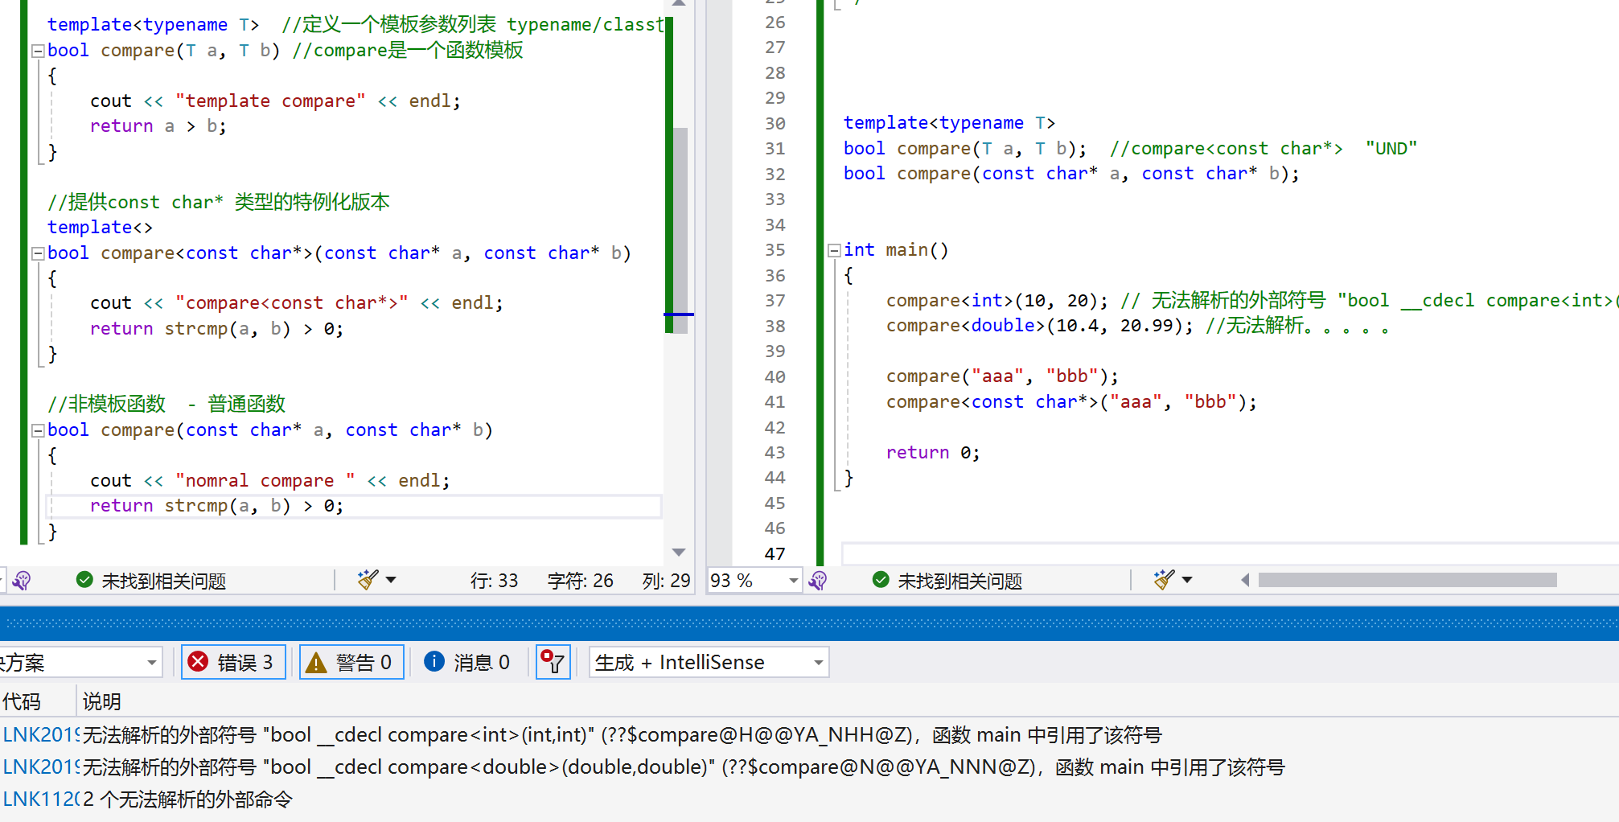
Task: Click the scroll up arrow of left editor
Action: [680, 3]
